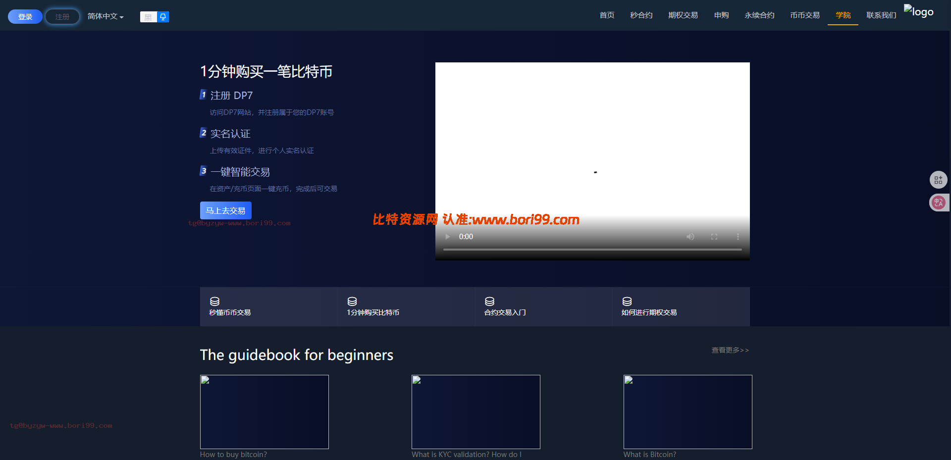This screenshot has width=951, height=460.
Task: Click the 'What is Bitcoin?' link
Action: coord(650,455)
